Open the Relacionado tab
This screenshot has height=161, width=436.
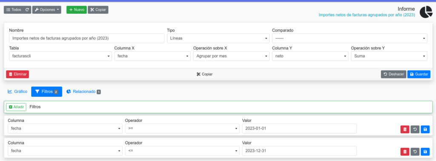[x=83, y=92]
